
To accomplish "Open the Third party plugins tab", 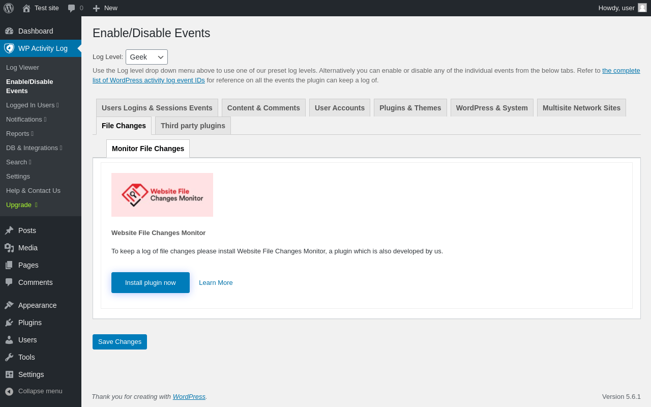I will [193, 126].
